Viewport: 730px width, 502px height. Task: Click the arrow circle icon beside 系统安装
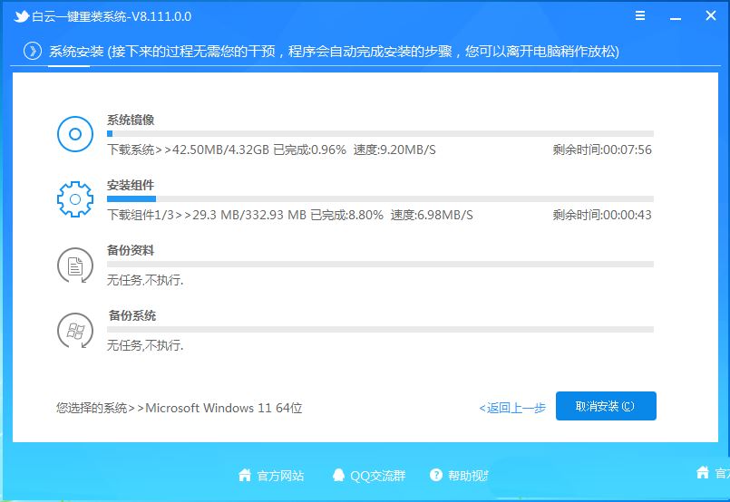pyautogui.click(x=33, y=51)
